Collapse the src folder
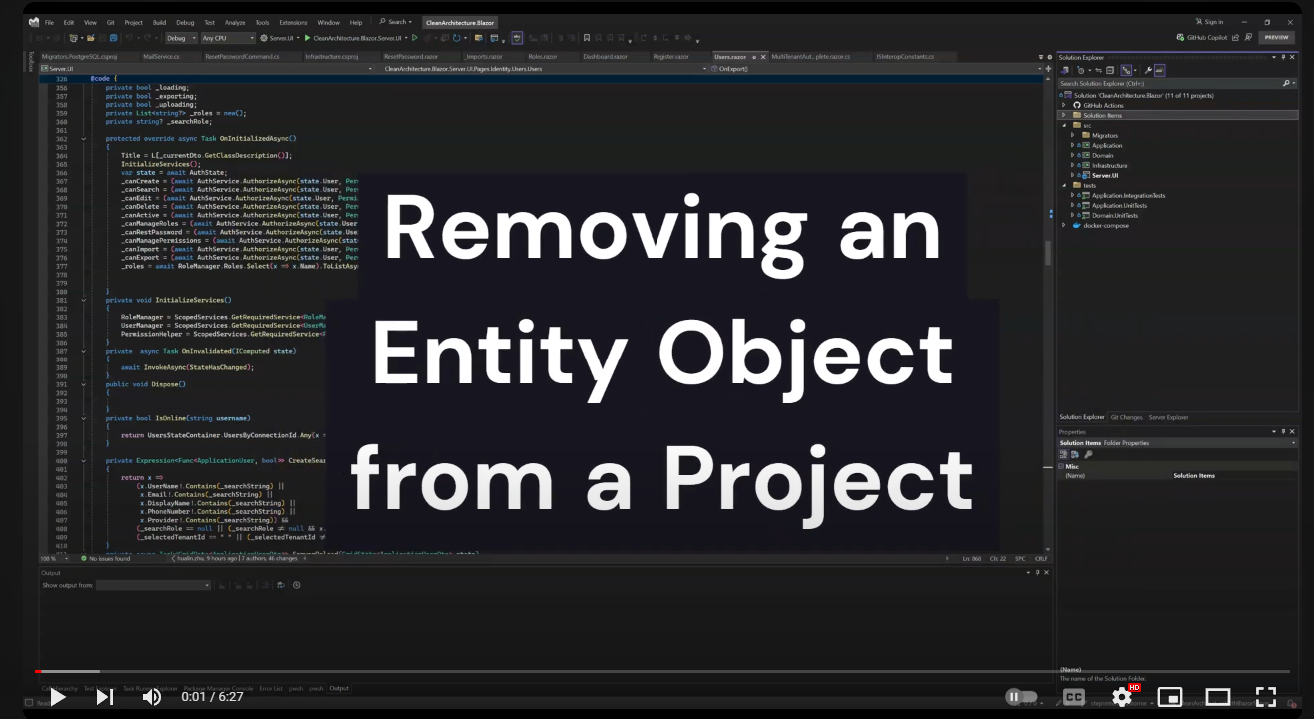Image resolution: width=1314 pixels, height=719 pixels. (x=1064, y=125)
